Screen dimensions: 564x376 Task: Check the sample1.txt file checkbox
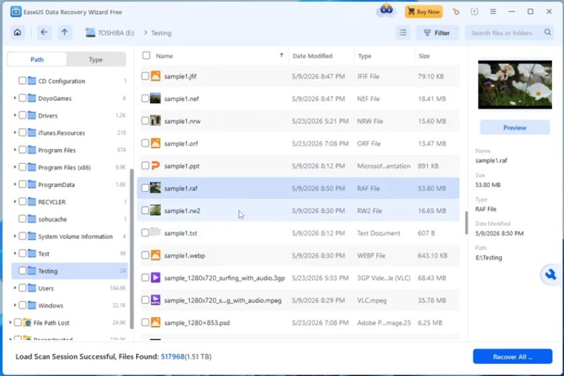[145, 233]
